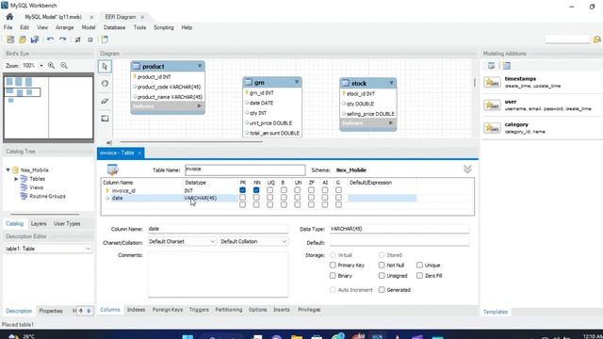Redo the last action

pyautogui.click(x=63, y=40)
